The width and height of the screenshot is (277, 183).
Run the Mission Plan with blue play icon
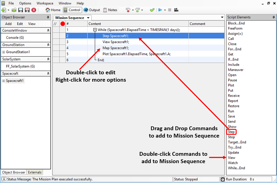(160, 10)
